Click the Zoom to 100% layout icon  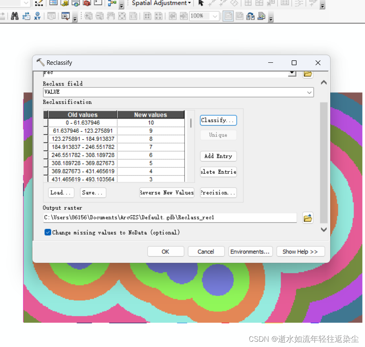pos(133,16)
